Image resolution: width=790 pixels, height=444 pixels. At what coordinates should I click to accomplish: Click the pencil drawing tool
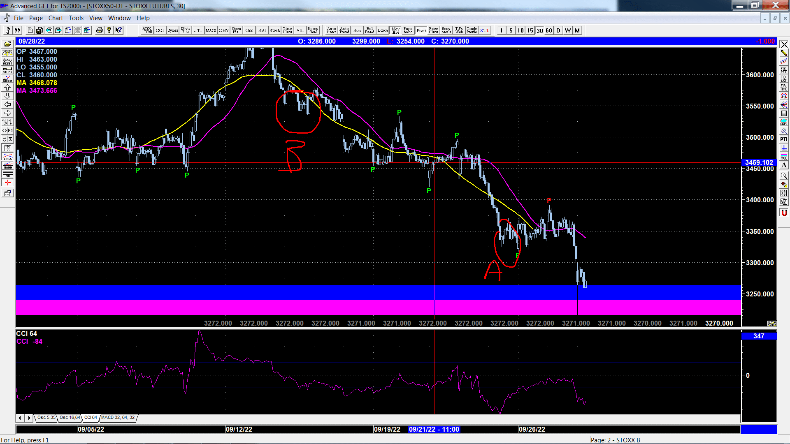tap(784, 53)
